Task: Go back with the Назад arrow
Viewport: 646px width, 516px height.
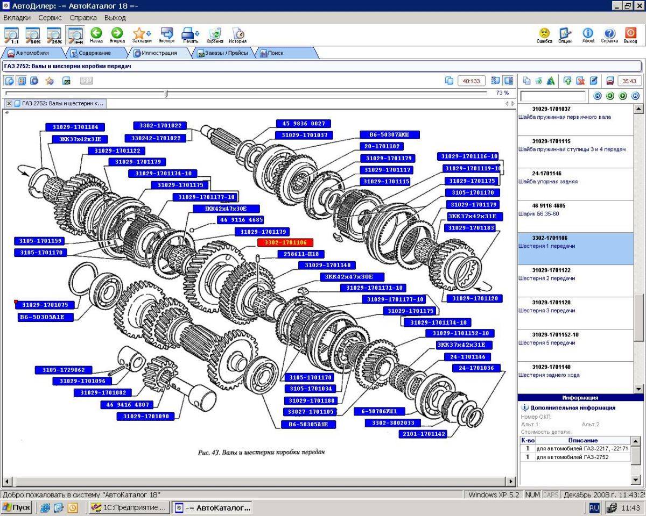Action: click(x=96, y=35)
